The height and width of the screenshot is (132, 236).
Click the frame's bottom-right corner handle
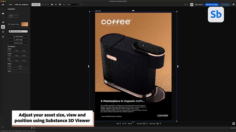coord(177,121)
